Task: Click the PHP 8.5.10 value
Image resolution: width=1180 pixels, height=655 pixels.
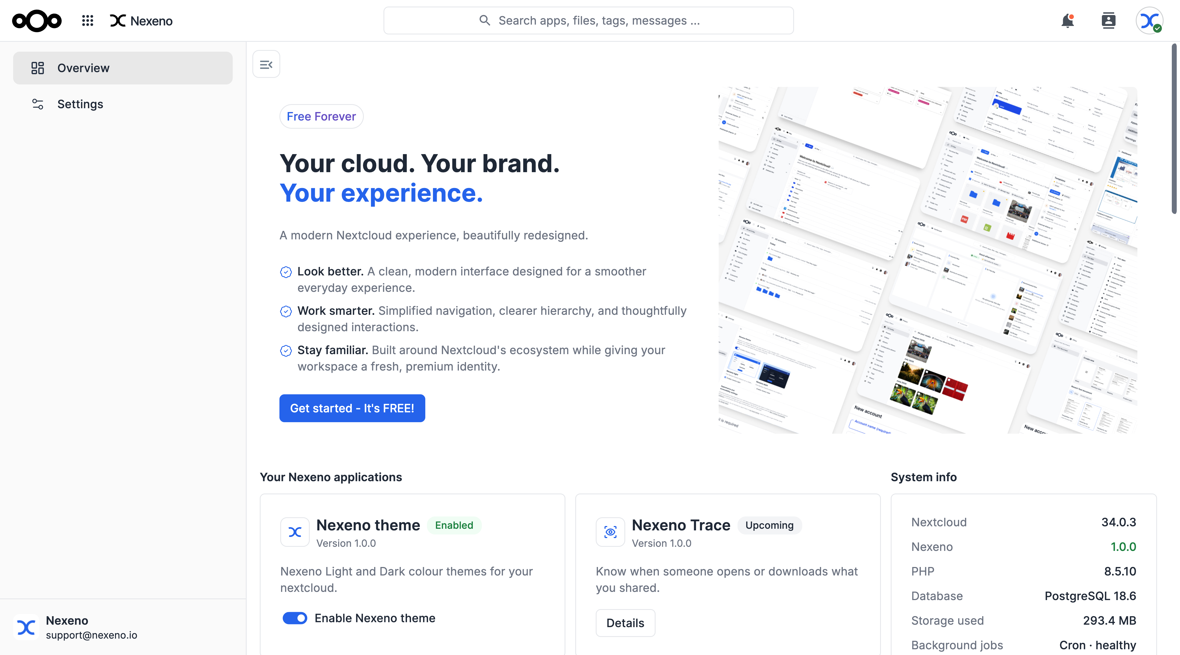Action: click(x=1120, y=572)
